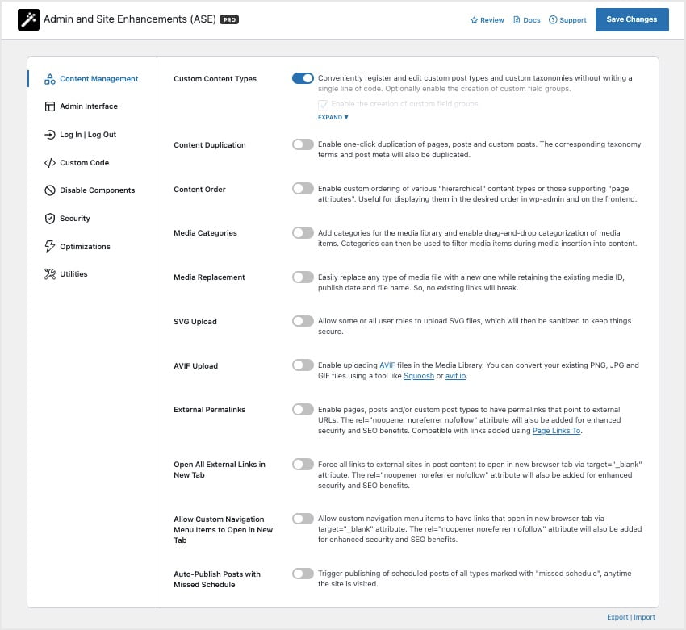This screenshot has height=630, width=686.
Task: Turn on SVG Upload
Action: click(x=303, y=321)
